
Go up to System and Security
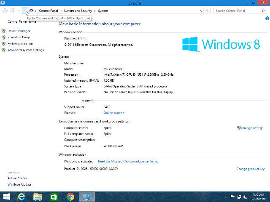point(25,11)
